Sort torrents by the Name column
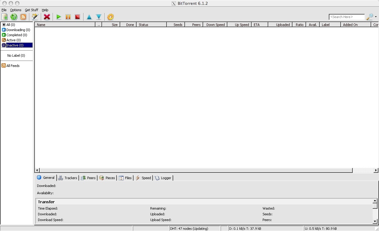This screenshot has width=379, height=231. (x=65, y=25)
